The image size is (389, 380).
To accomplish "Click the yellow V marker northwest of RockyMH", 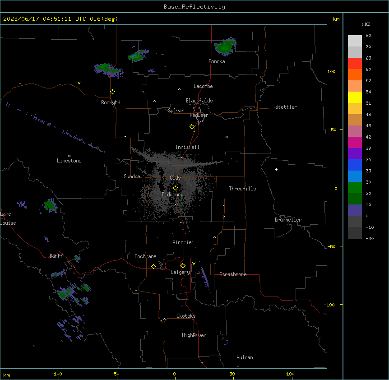I will 79,83.
